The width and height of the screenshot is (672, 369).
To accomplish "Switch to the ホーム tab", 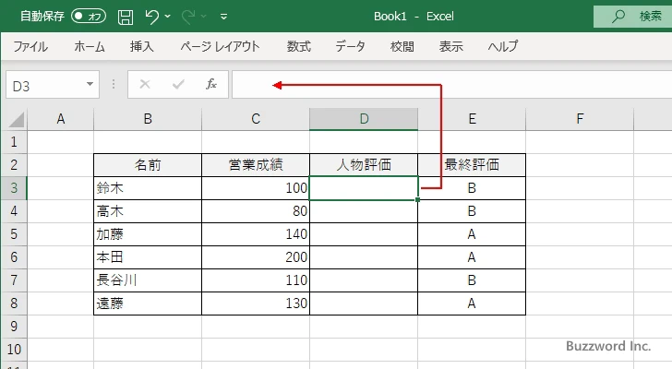I will click(x=90, y=46).
